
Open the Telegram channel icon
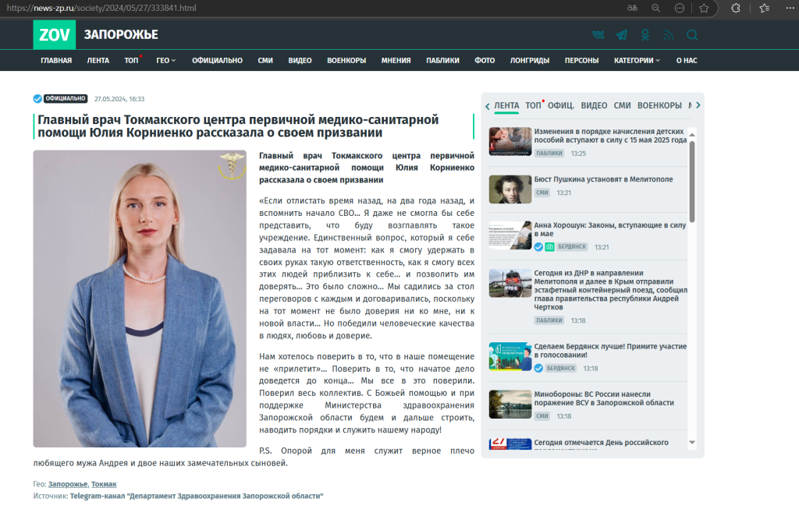click(x=622, y=34)
